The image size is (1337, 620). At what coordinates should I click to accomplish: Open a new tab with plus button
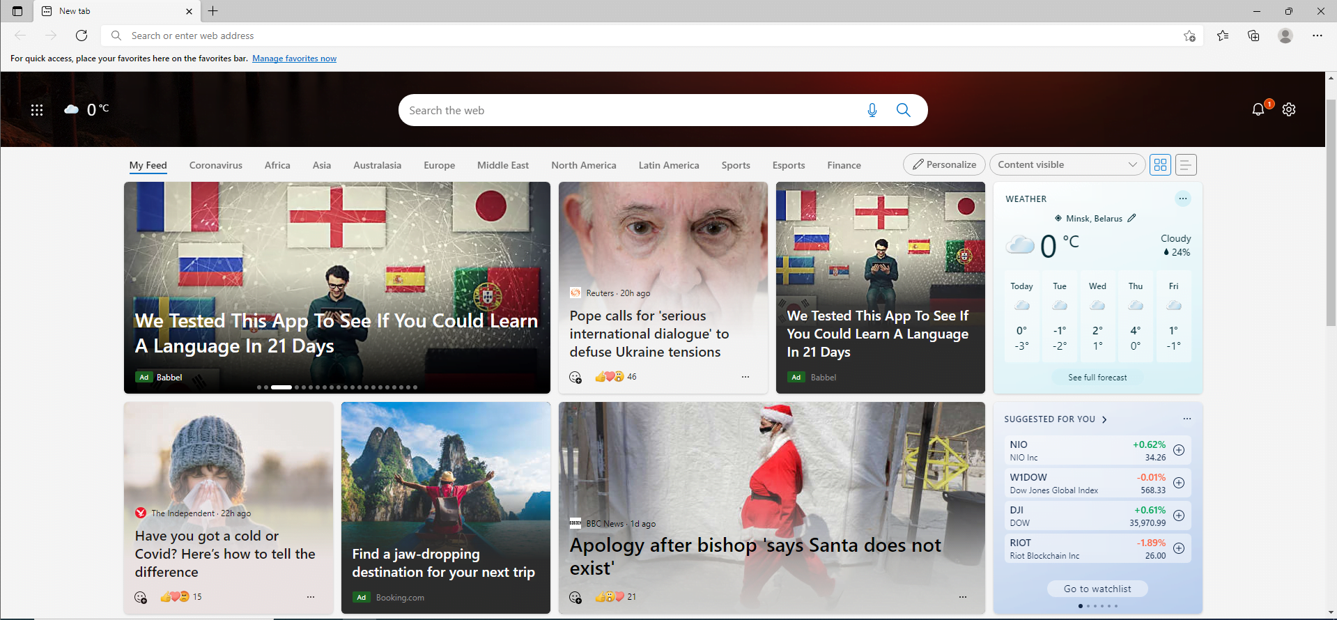pos(213,11)
